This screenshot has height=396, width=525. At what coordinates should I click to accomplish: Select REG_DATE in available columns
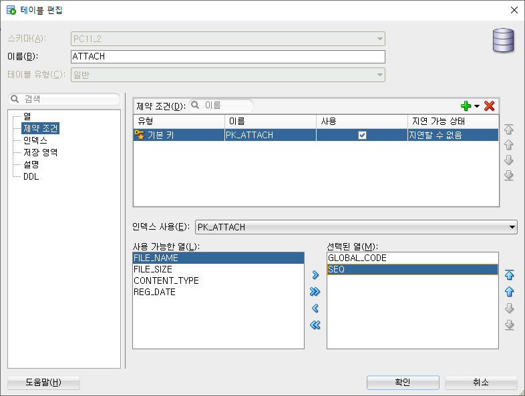(218, 292)
